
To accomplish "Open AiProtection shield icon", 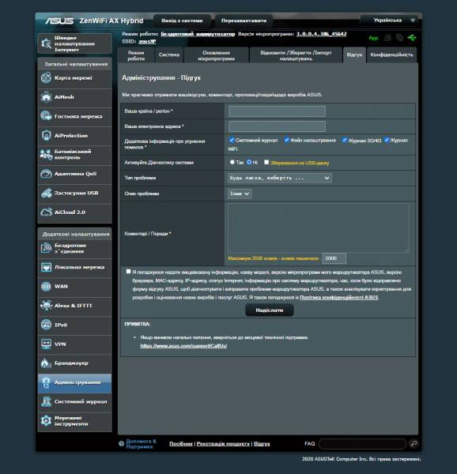I will click(46, 136).
